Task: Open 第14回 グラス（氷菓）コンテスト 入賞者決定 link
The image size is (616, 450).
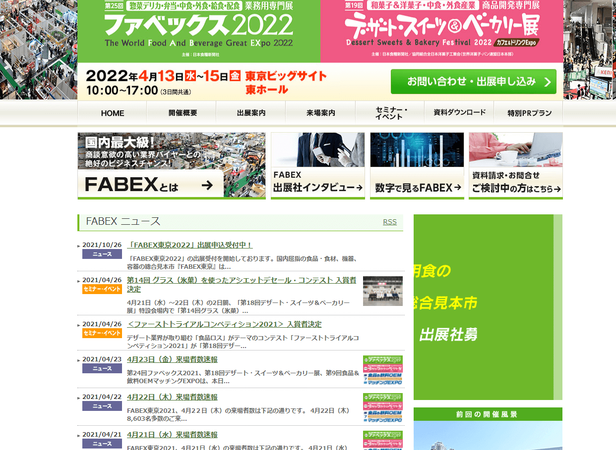Action: 242,285
